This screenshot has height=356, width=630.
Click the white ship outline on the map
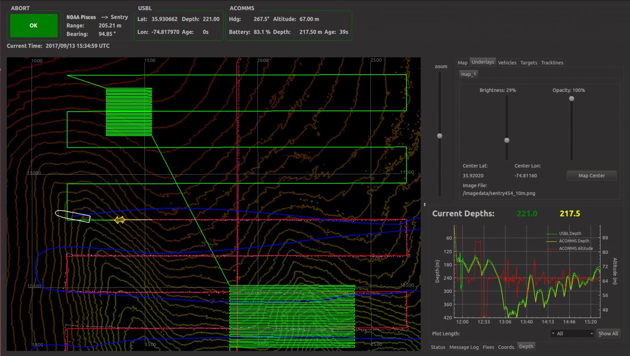click(x=73, y=216)
